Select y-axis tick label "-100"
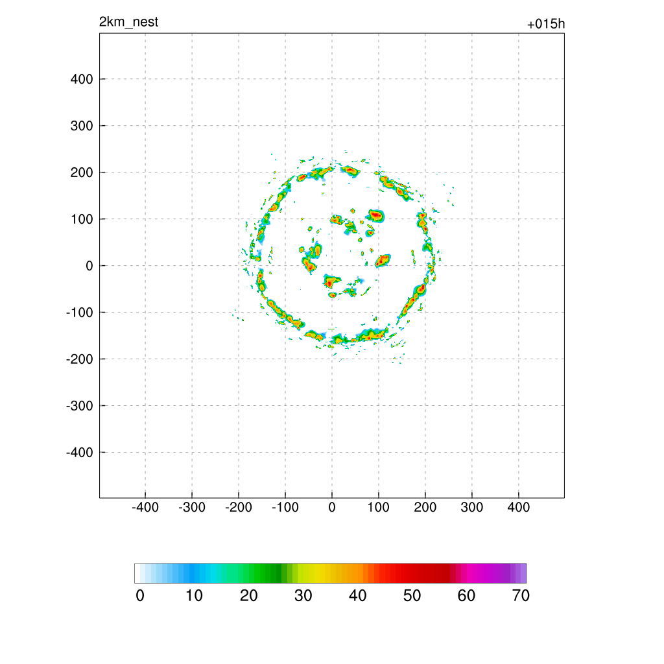 tap(80, 313)
